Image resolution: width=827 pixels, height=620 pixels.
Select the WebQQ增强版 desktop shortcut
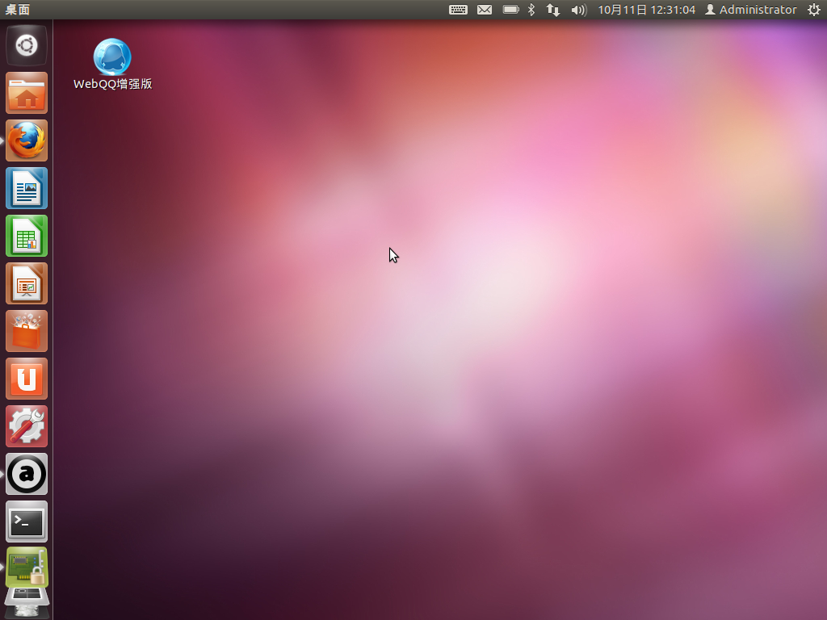(112, 65)
